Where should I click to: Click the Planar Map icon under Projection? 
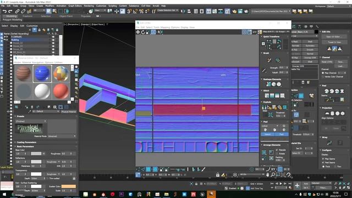(327, 114)
